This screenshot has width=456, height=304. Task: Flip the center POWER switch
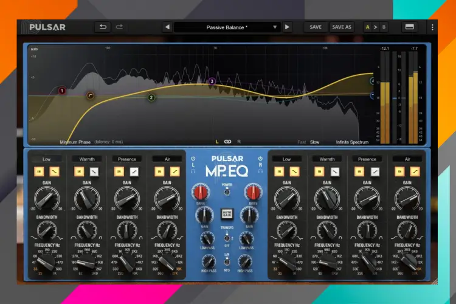click(227, 191)
